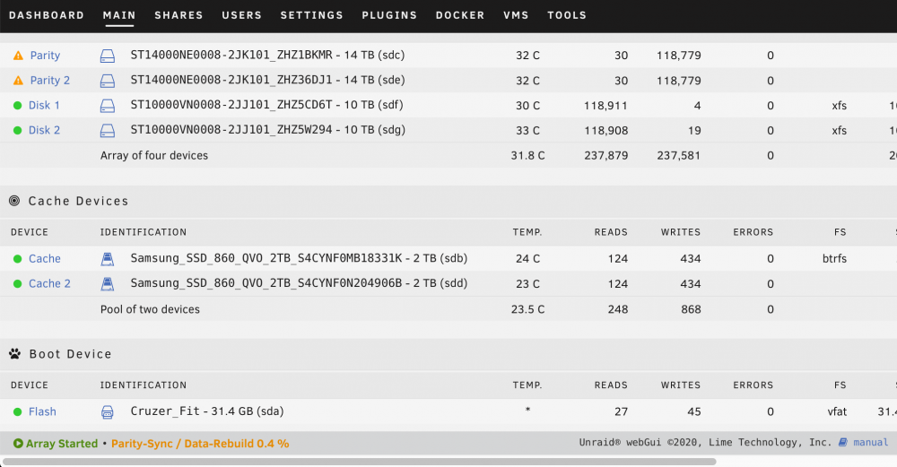The width and height of the screenshot is (897, 467).
Task: Click the TEMP. column header under Cache Devices
Action: (x=527, y=232)
